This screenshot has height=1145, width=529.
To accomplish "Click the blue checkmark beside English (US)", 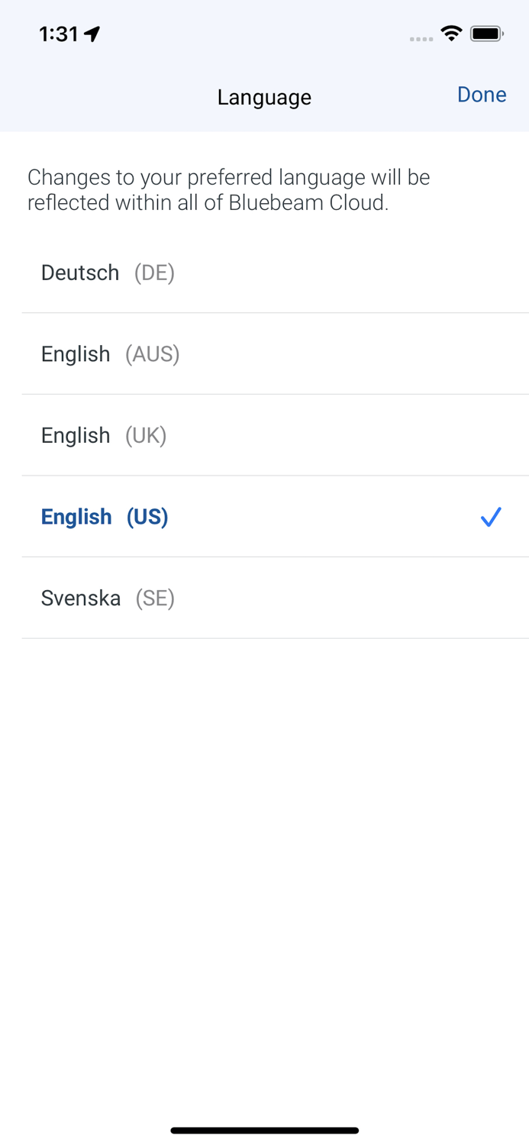I will 491,517.
